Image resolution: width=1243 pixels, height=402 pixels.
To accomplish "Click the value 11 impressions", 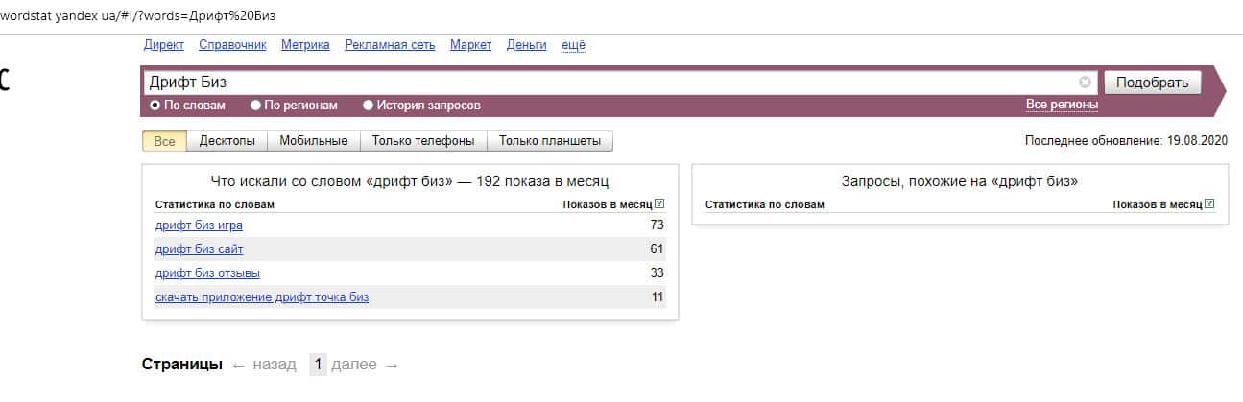I will pos(657,297).
